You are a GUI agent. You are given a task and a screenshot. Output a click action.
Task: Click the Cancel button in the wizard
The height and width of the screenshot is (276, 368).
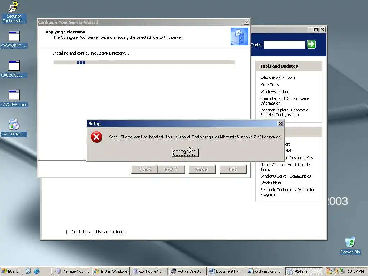coord(202,170)
